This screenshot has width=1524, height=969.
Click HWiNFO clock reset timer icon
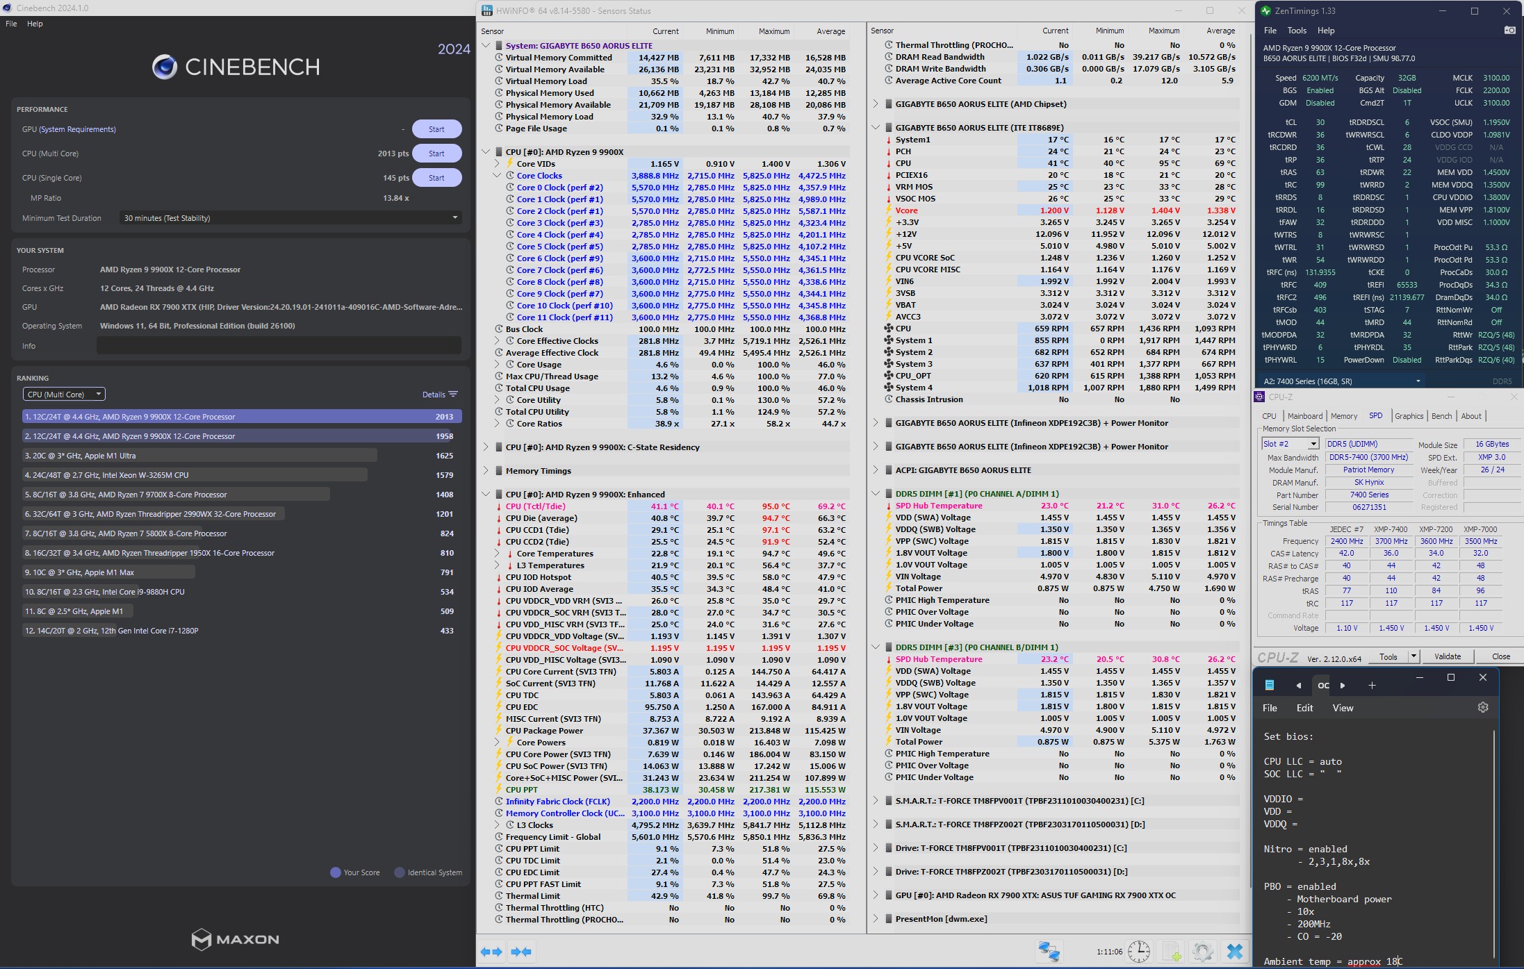pos(1139,952)
